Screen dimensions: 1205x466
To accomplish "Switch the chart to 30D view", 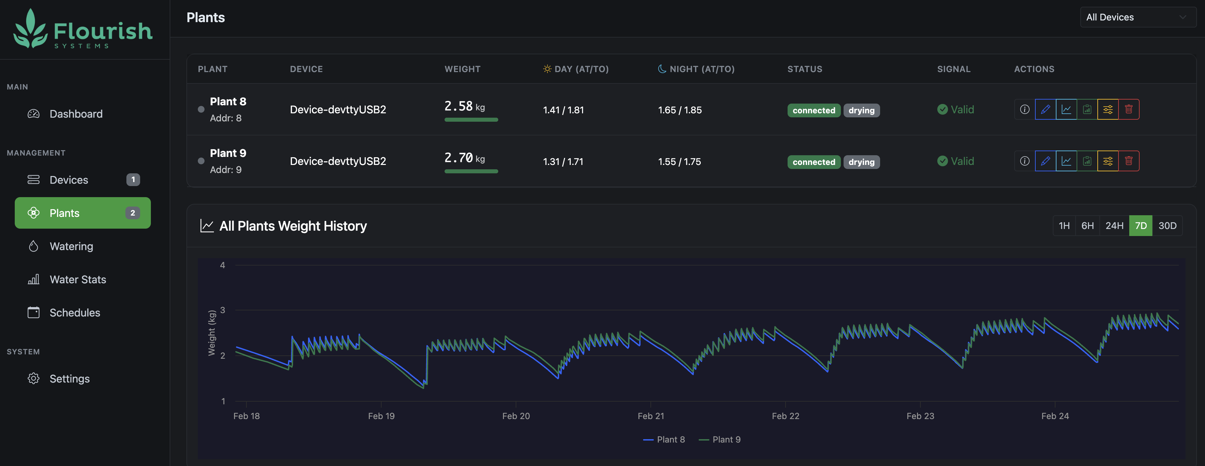I will 1167,225.
